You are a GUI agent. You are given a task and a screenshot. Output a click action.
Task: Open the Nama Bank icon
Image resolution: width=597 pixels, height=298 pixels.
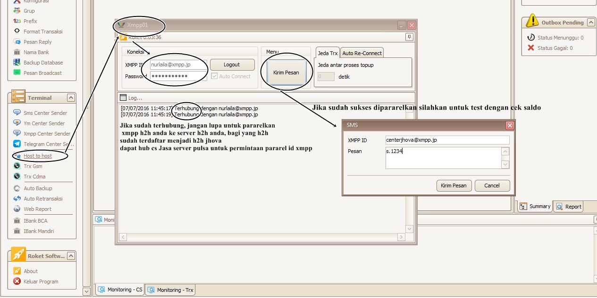17,52
